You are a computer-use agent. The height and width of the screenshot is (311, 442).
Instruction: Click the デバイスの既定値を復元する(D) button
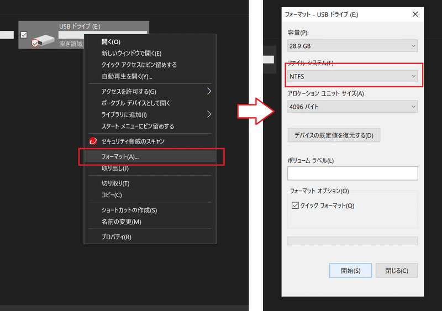pyautogui.click(x=334, y=135)
